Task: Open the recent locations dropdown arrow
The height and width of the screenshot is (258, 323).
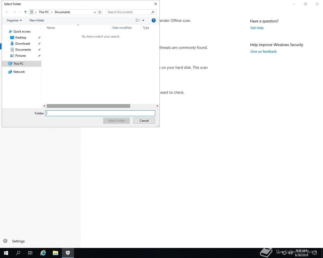Action: 20,12
